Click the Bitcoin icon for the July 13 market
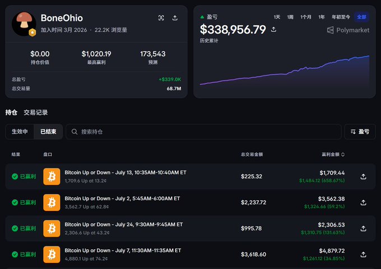 [x=52, y=176]
